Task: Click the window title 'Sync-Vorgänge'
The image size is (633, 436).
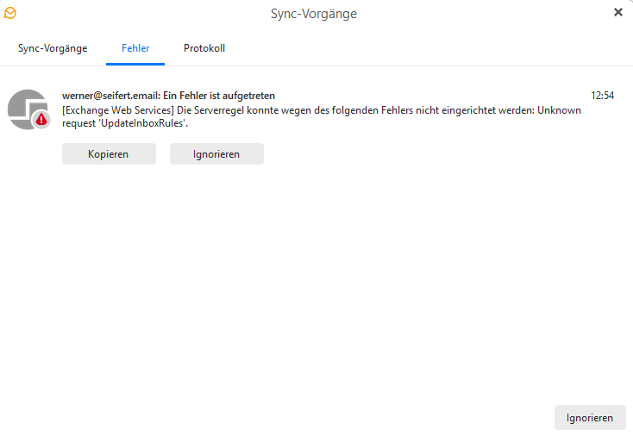Action: [x=314, y=13]
